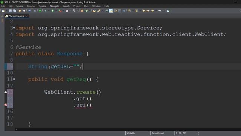Toggle the grid-like block selection toolbar icon
This screenshot has width=241, height=136.
click(120, 11)
